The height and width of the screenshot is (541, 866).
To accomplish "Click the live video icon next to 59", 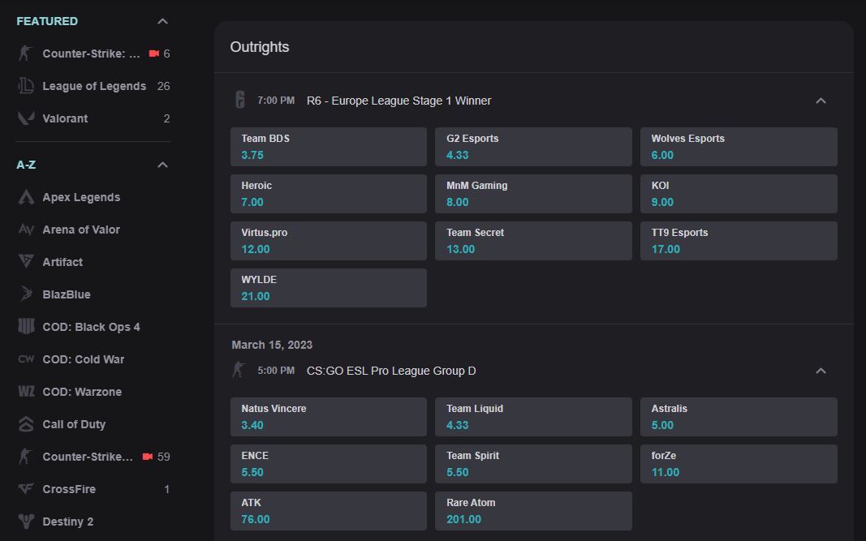I will point(148,457).
